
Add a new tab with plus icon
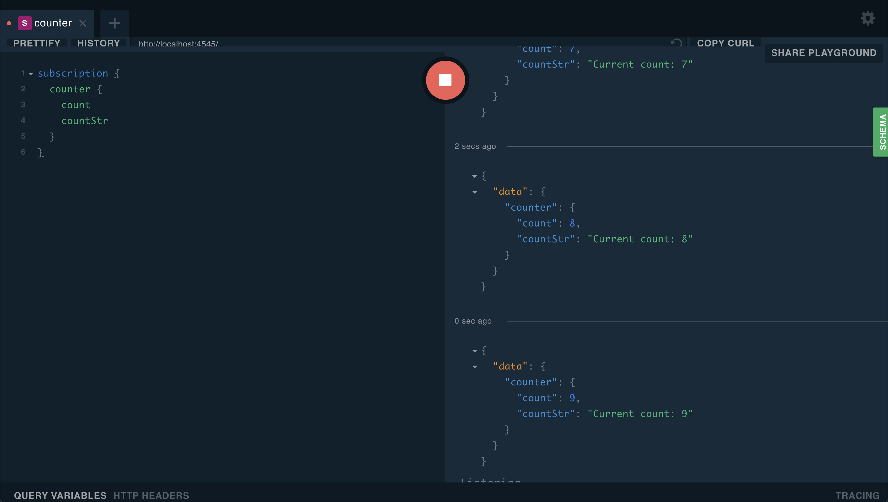tap(115, 23)
